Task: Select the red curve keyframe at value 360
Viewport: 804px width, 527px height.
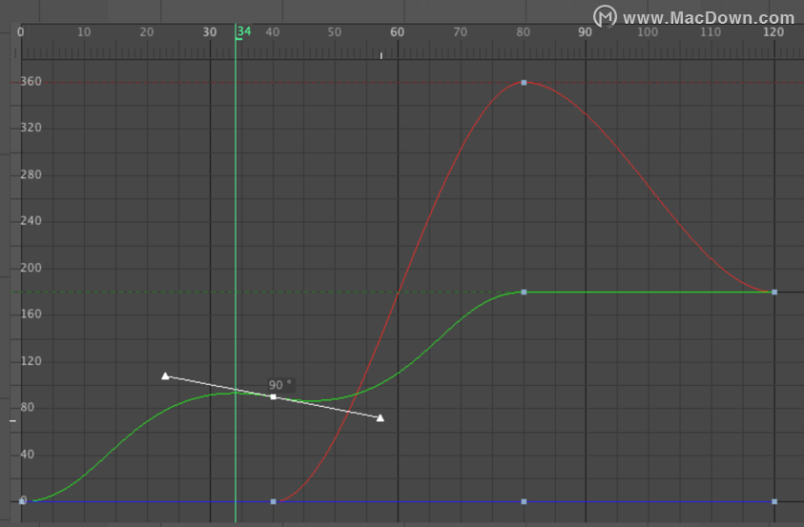Action: pos(524,83)
